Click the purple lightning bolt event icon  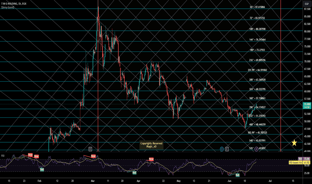click(x=256, y=149)
